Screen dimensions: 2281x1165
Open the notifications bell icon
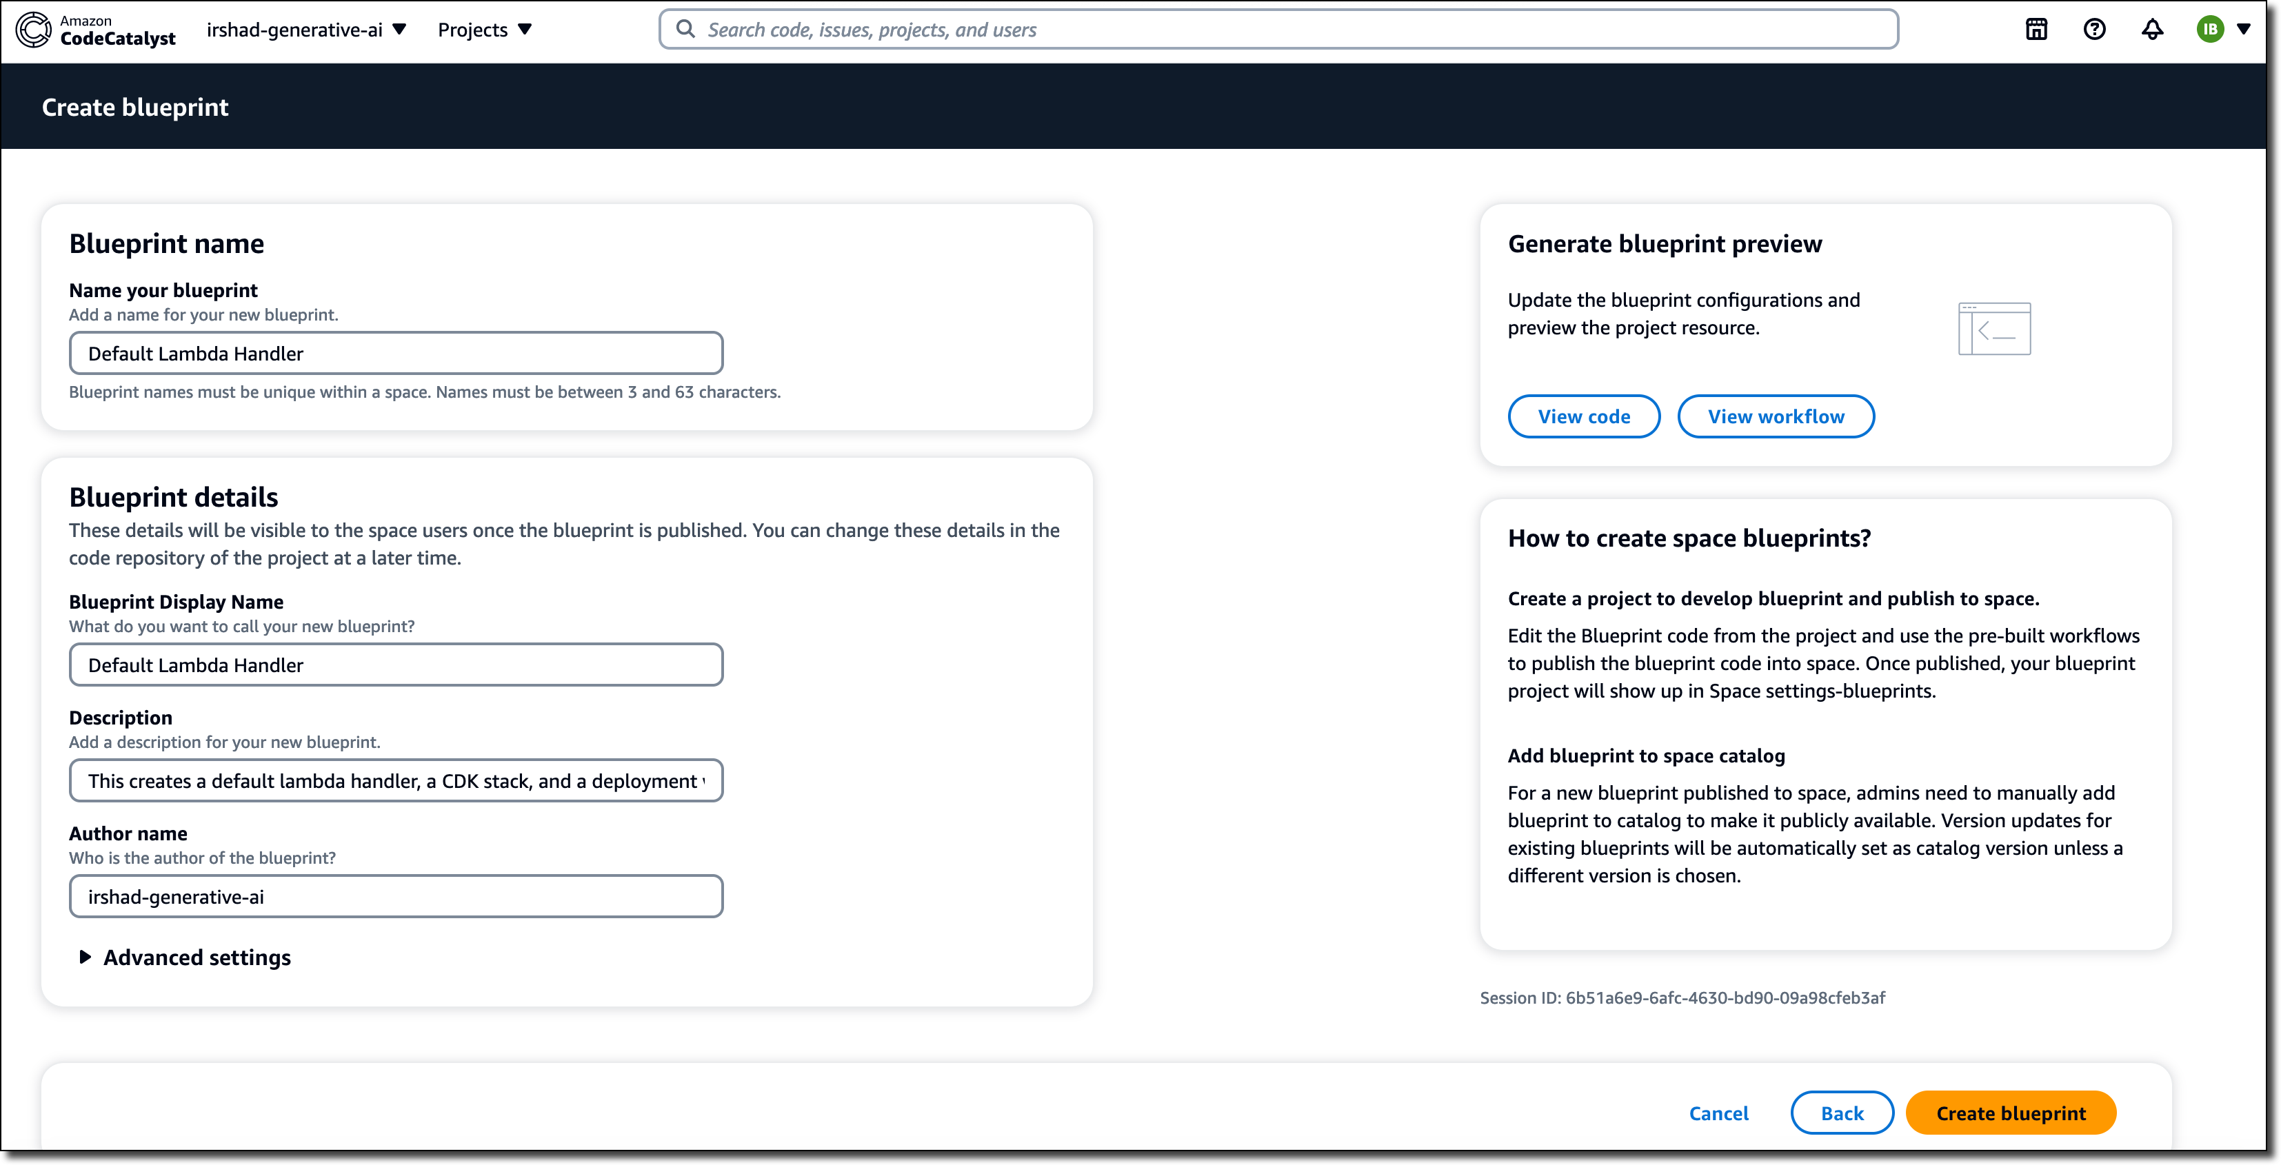click(2153, 30)
